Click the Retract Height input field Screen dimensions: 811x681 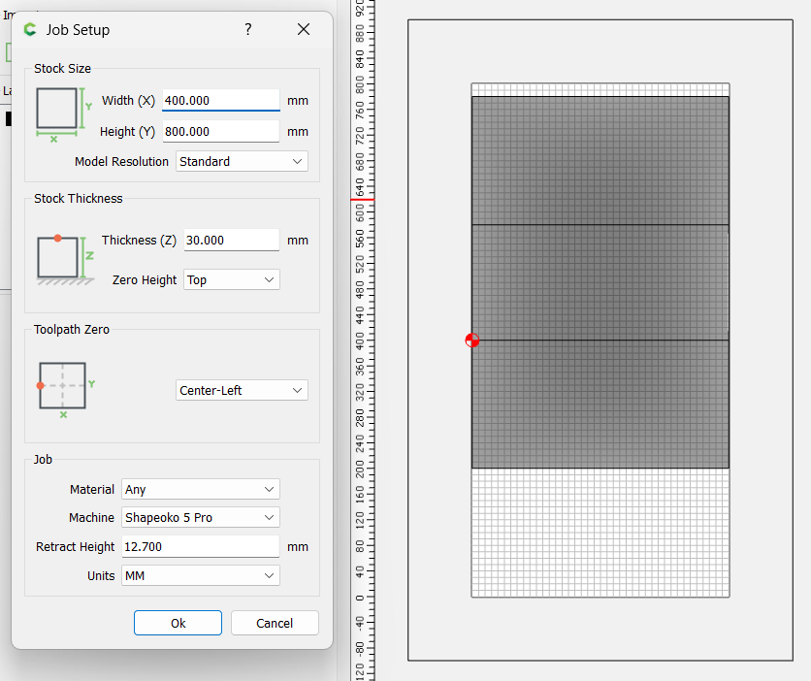tap(200, 547)
